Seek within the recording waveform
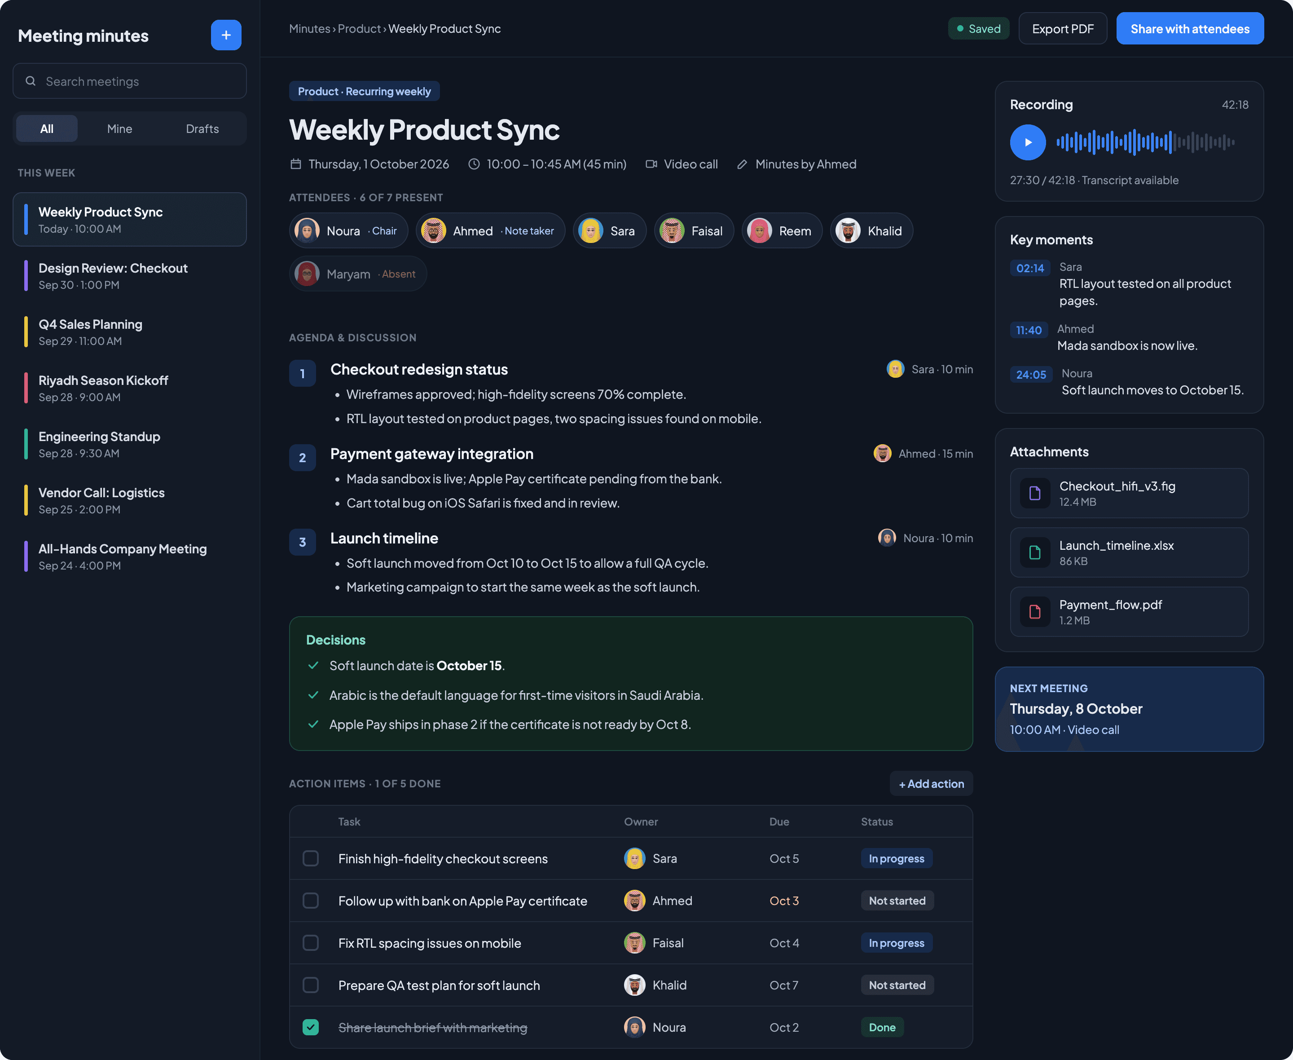 click(1145, 142)
